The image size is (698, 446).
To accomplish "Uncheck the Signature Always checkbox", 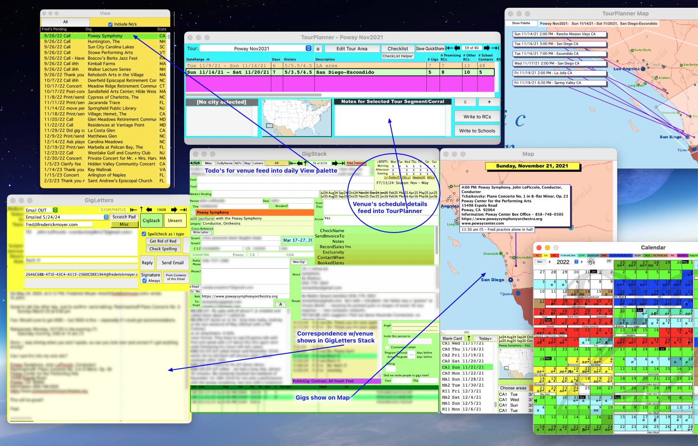I will [x=144, y=280].
